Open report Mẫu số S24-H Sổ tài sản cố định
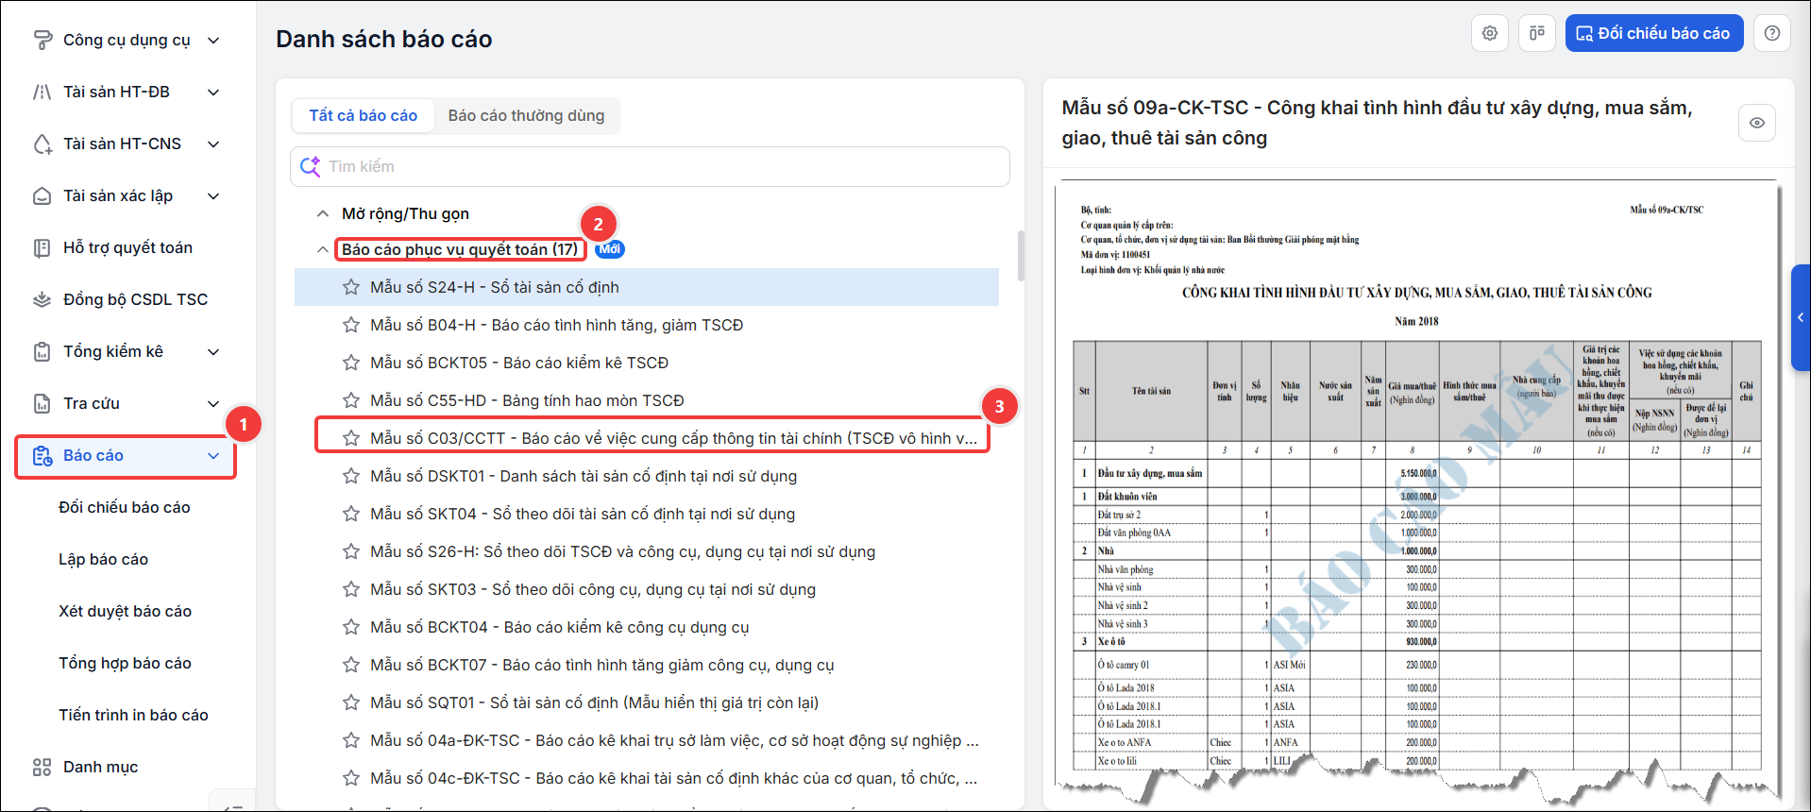 [647, 287]
